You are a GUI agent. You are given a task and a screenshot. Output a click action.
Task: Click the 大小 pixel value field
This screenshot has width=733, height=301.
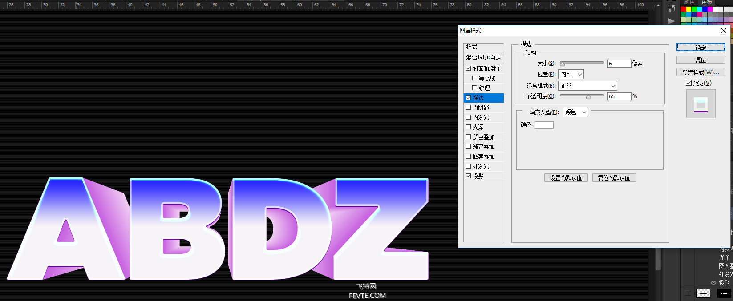[620, 64]
